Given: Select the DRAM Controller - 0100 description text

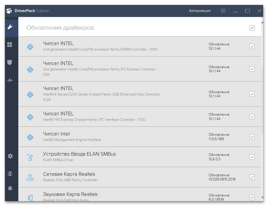Looking at the screenshot, I should click(x=100, y=49).
